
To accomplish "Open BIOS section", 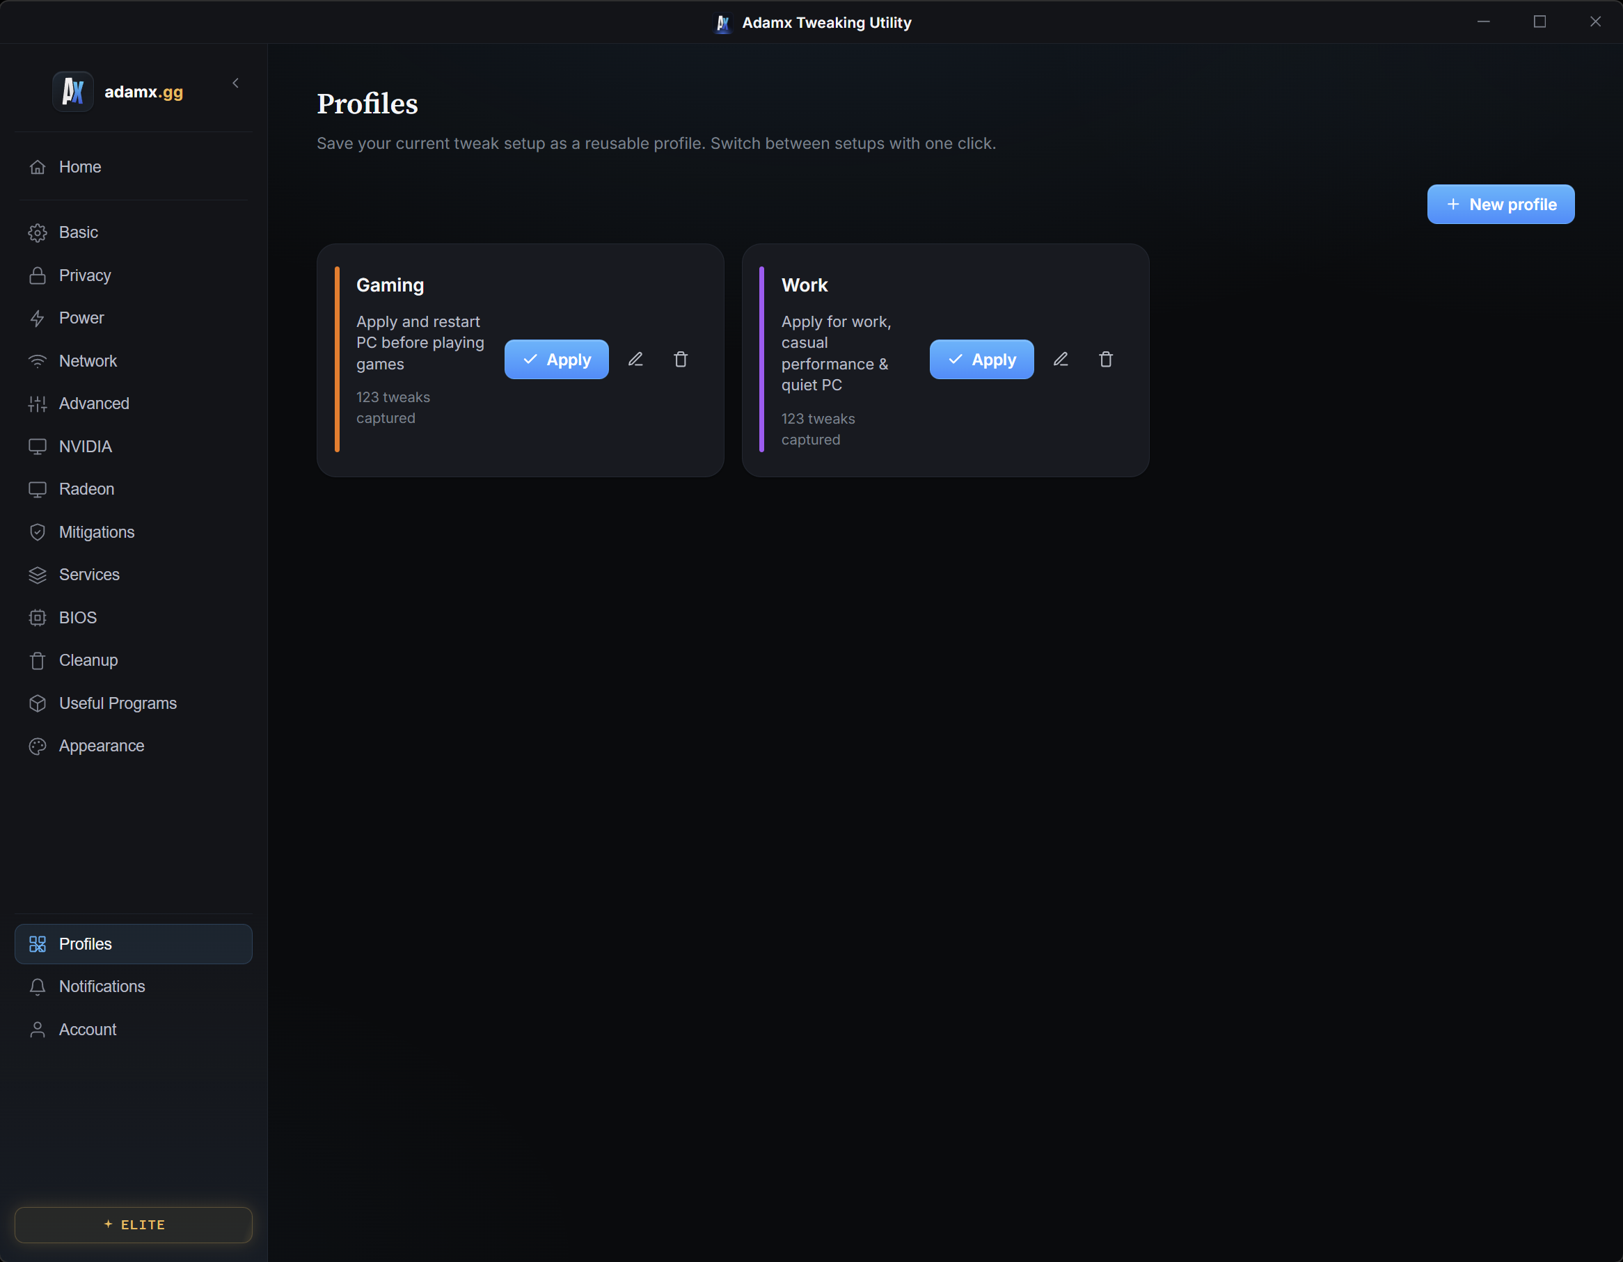I will coord(134,618).
